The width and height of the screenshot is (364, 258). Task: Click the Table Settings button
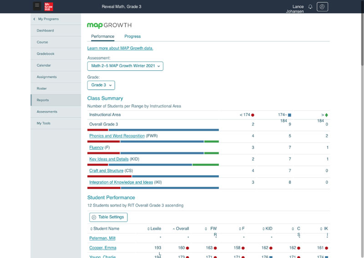[x=108, y=217]
